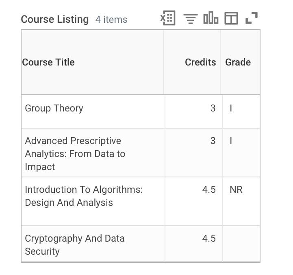Click the Course Listing heading
Image resolution: width=293 pixels, height=275 pixels.
54,19
